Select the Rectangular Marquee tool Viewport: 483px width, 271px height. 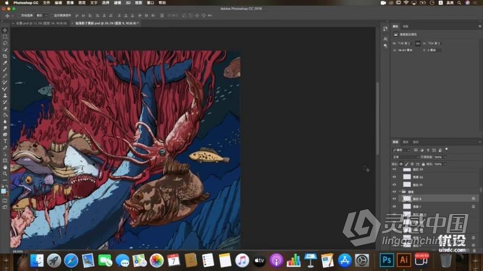tap(5, 37)
